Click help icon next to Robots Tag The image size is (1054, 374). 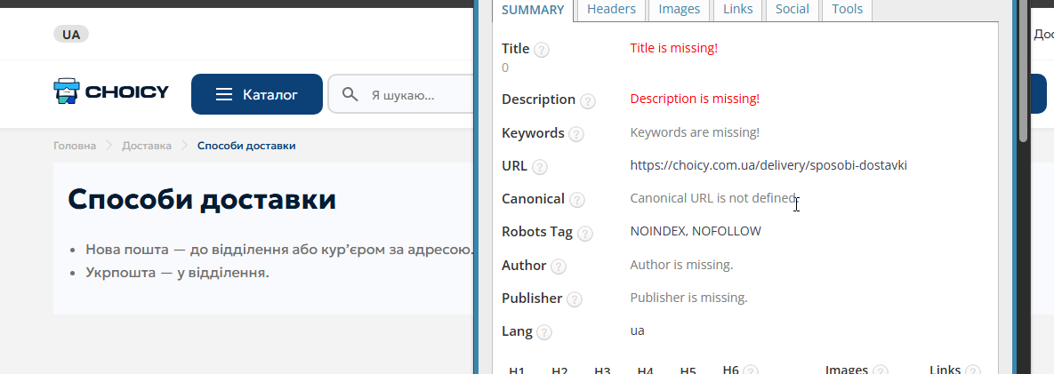584,234
